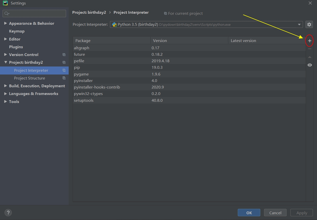
Task: Toggle show early releases eye icon
Action: pos(310,65)
